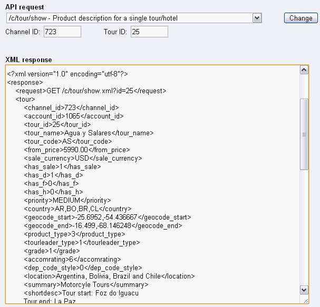Click the Channel ID label
Image resolution: width=320 pixels, height=307 pixels.
[x=23, y=32]
